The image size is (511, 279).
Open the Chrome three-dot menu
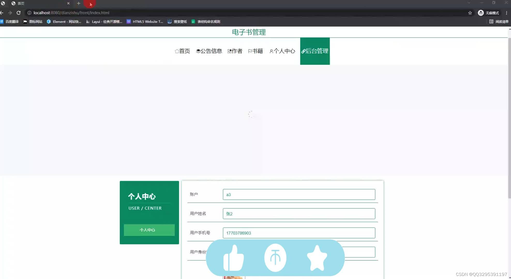click(507, 12)
